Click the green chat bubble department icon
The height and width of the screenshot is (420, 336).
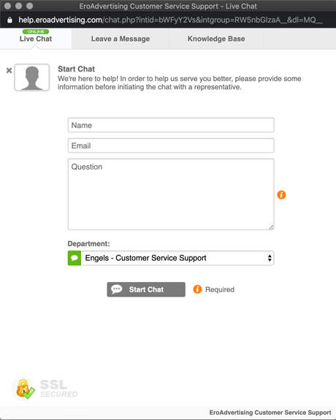(x=75, y=258)
